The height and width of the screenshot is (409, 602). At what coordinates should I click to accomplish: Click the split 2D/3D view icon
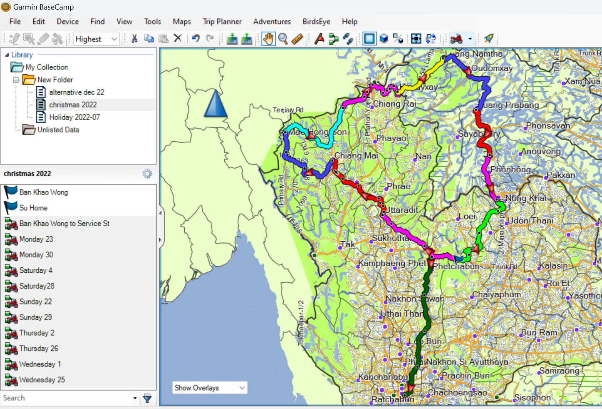(x=398, y=39)
